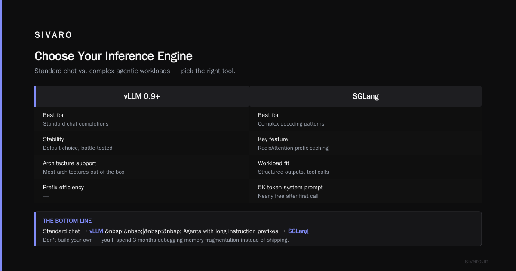Select 'Complex decoding patterns' text
This screenshot has height=271, width=516.
(x=291, y=124)
